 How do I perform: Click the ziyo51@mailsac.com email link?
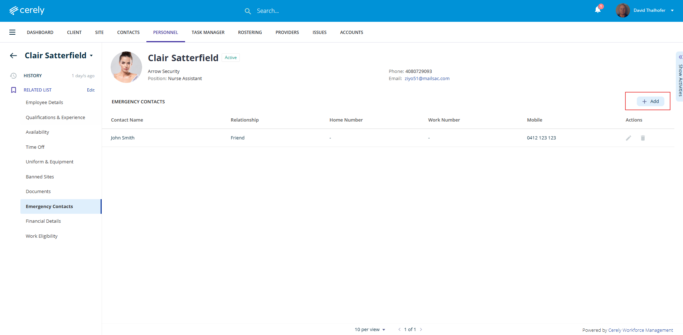427,79
